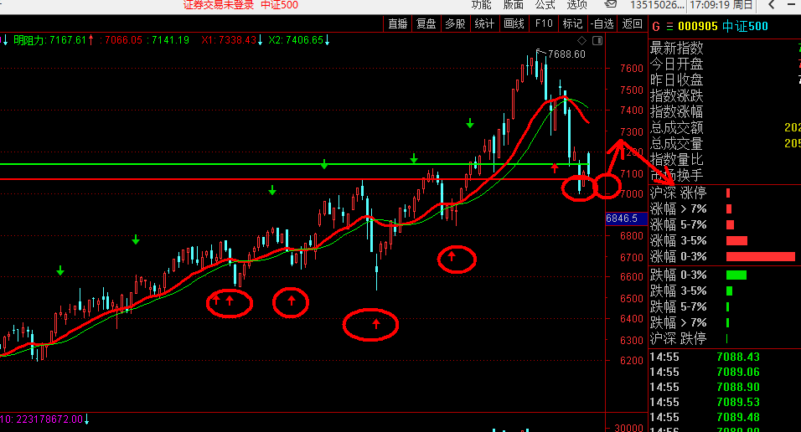This screenshot has width=801, height=432.
Task: Click the 标记 mark button
Action: pyautogui.click(x=573, y=23)
